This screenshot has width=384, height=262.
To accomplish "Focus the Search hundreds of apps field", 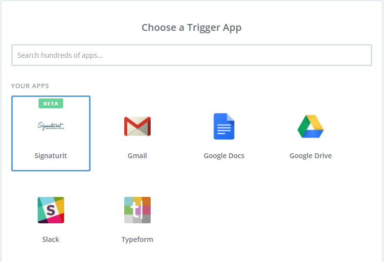I will (192, 55).
